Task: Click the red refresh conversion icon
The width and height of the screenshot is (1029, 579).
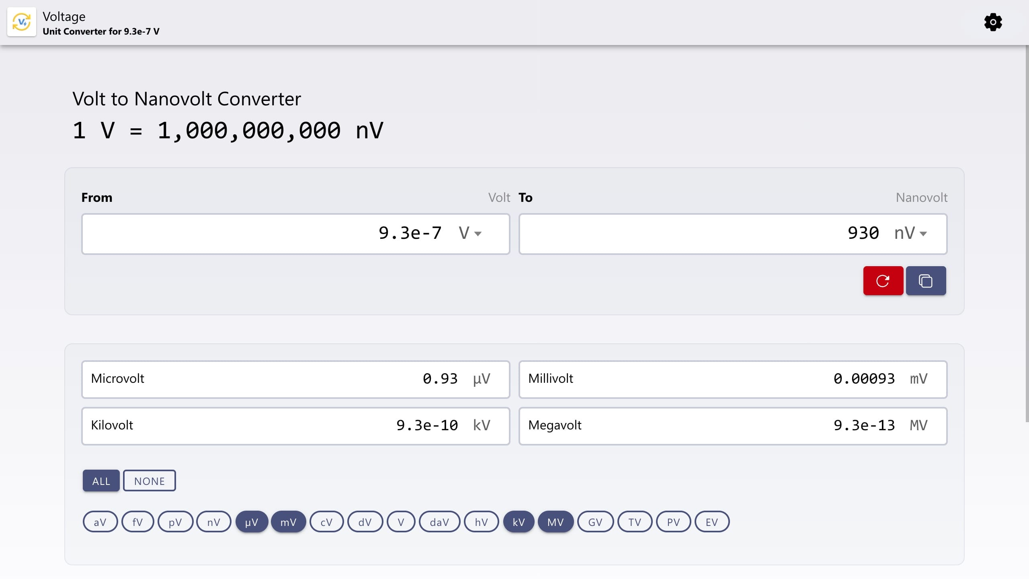Action: (x=883, y=280)
